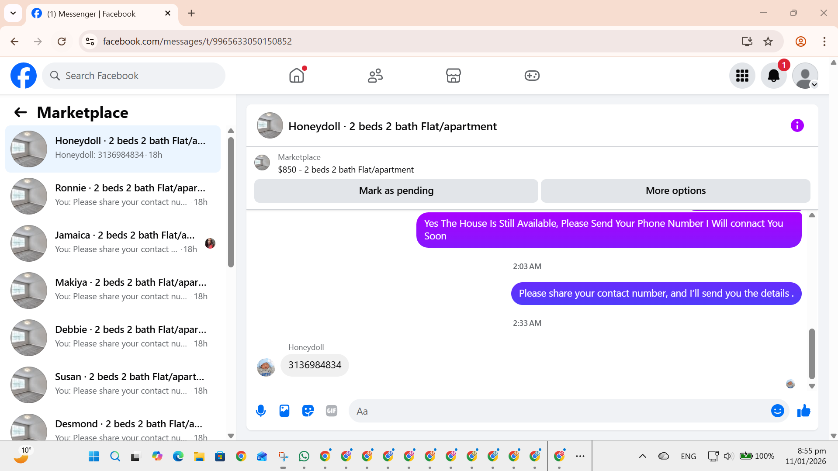The height and width of the screenshot is (471, 838).
Task: Open the $850 Marketplace listing link
Action: coord(346,170)
